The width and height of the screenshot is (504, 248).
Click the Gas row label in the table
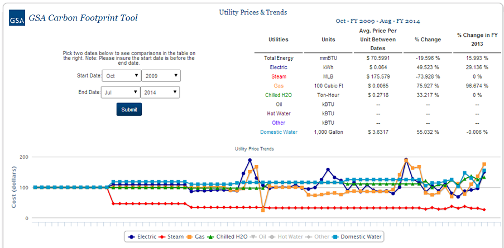click(279, 86)
